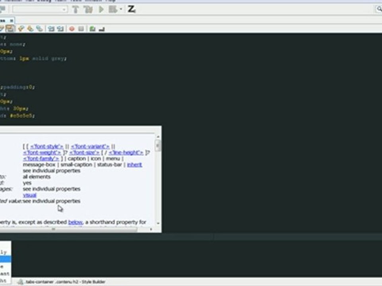
Task: Open the dropdown arrow beside Debug Project
Action: (121, 10)
